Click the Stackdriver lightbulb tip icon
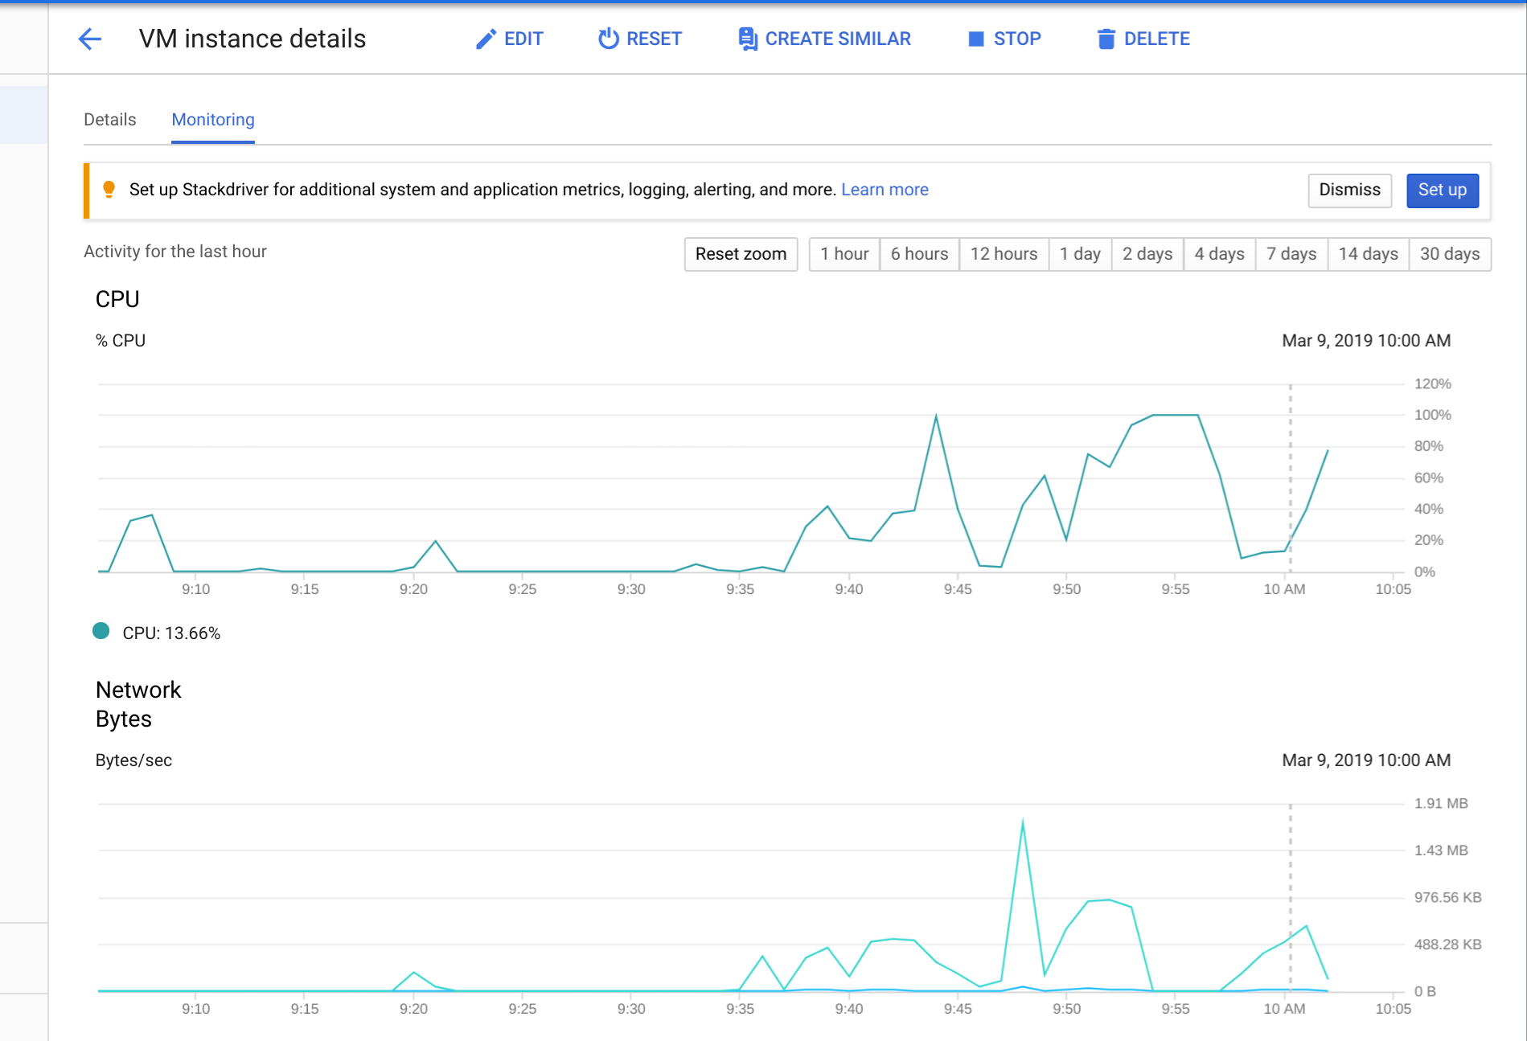Image resolution: width=1527 pixels, height=1041 pixels. pos(109,190)
